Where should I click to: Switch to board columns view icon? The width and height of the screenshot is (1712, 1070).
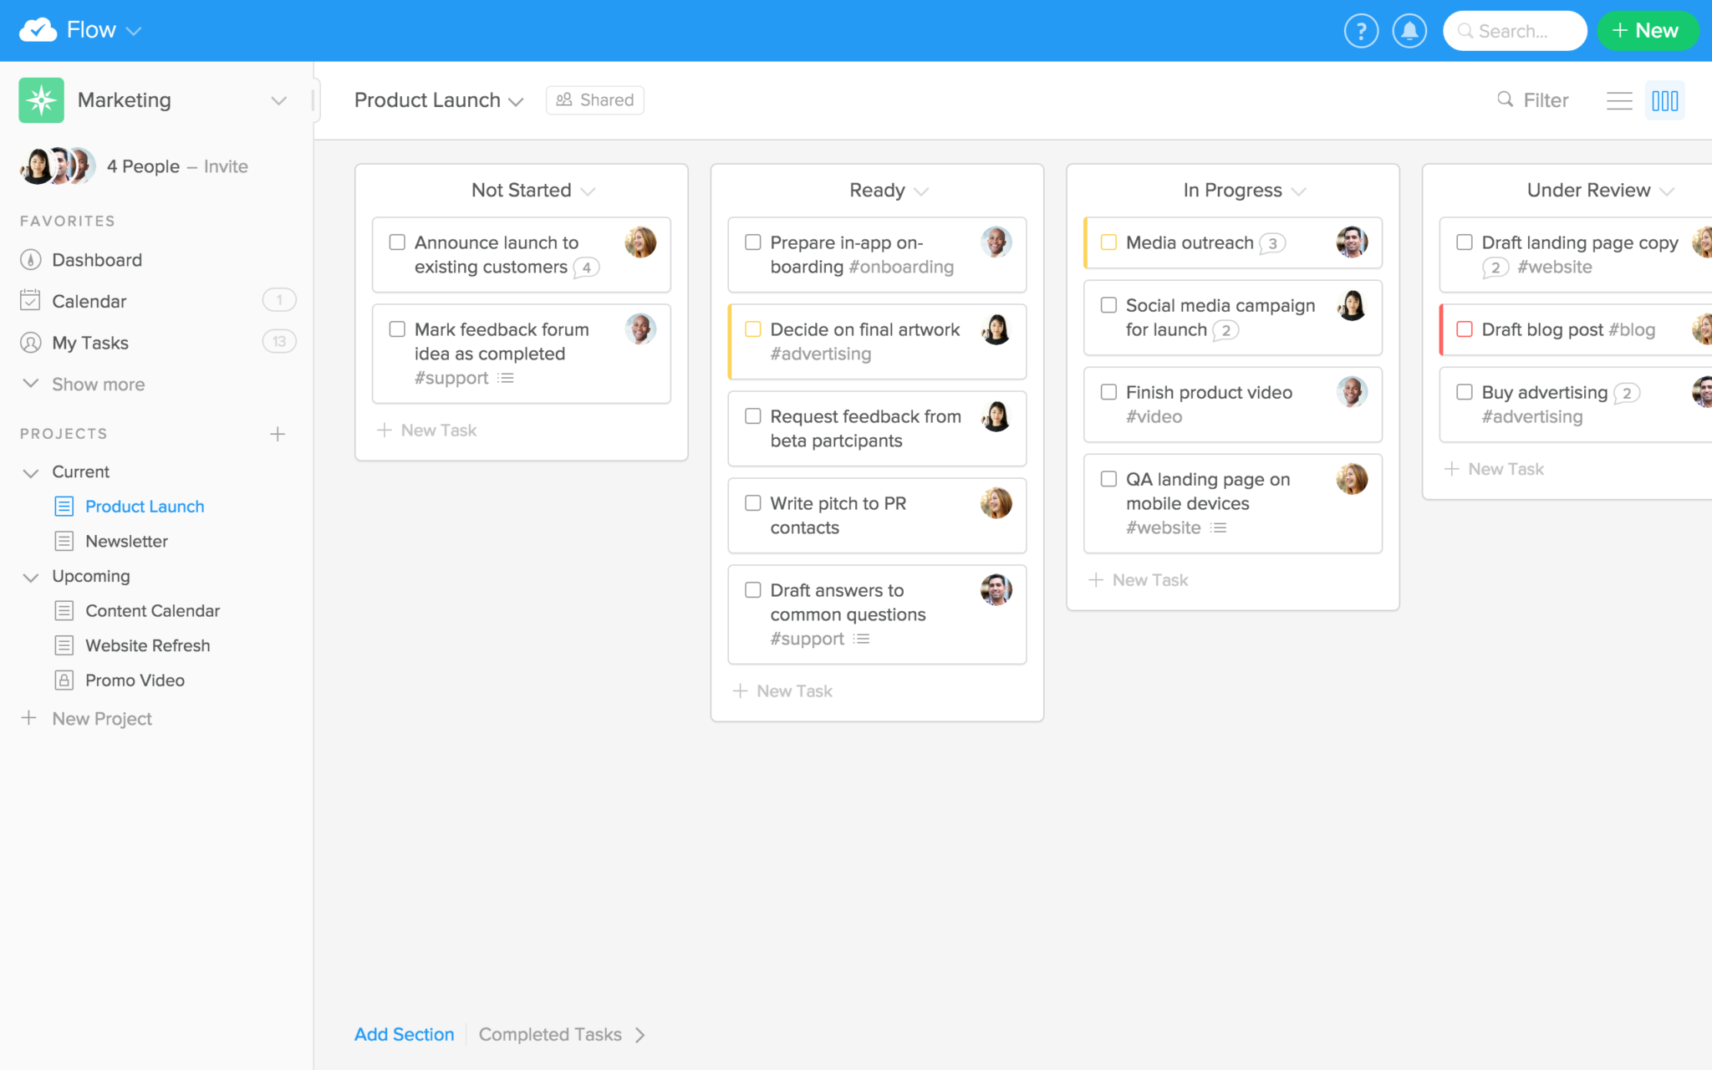pyautogui.click(x=1664, y=100)
